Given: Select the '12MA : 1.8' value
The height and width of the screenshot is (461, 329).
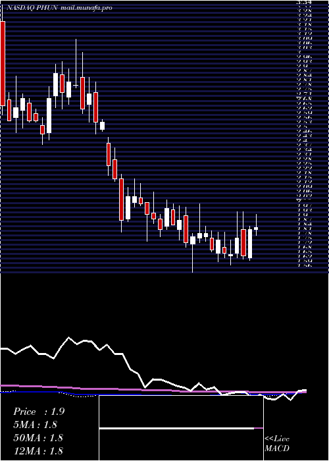Looking at the screenshot, I should pyautogui.click(x=38, y=450).
